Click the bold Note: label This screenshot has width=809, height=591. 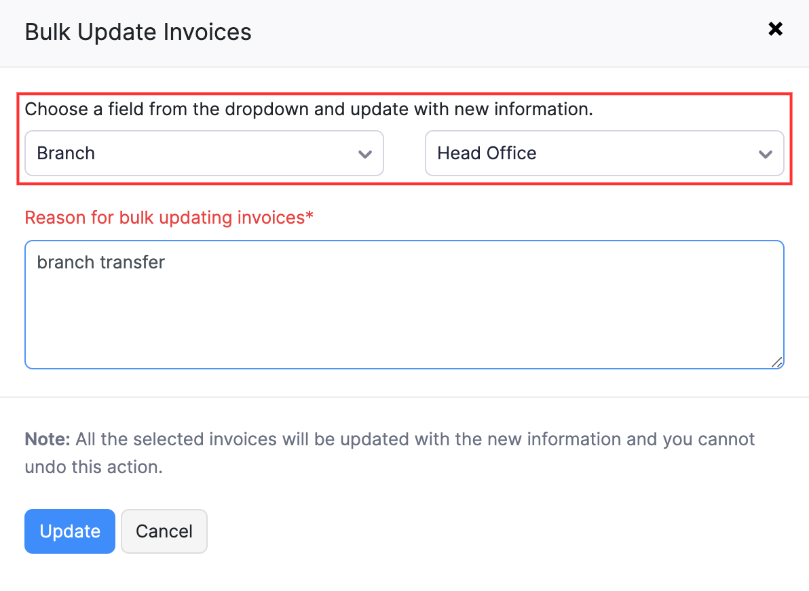48,439
